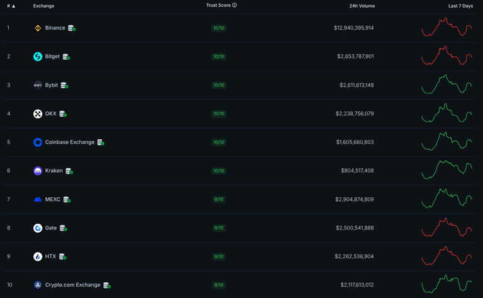Select the $2,611,613,148 volume value
This screenshot has width=483, height=298.
357,85
